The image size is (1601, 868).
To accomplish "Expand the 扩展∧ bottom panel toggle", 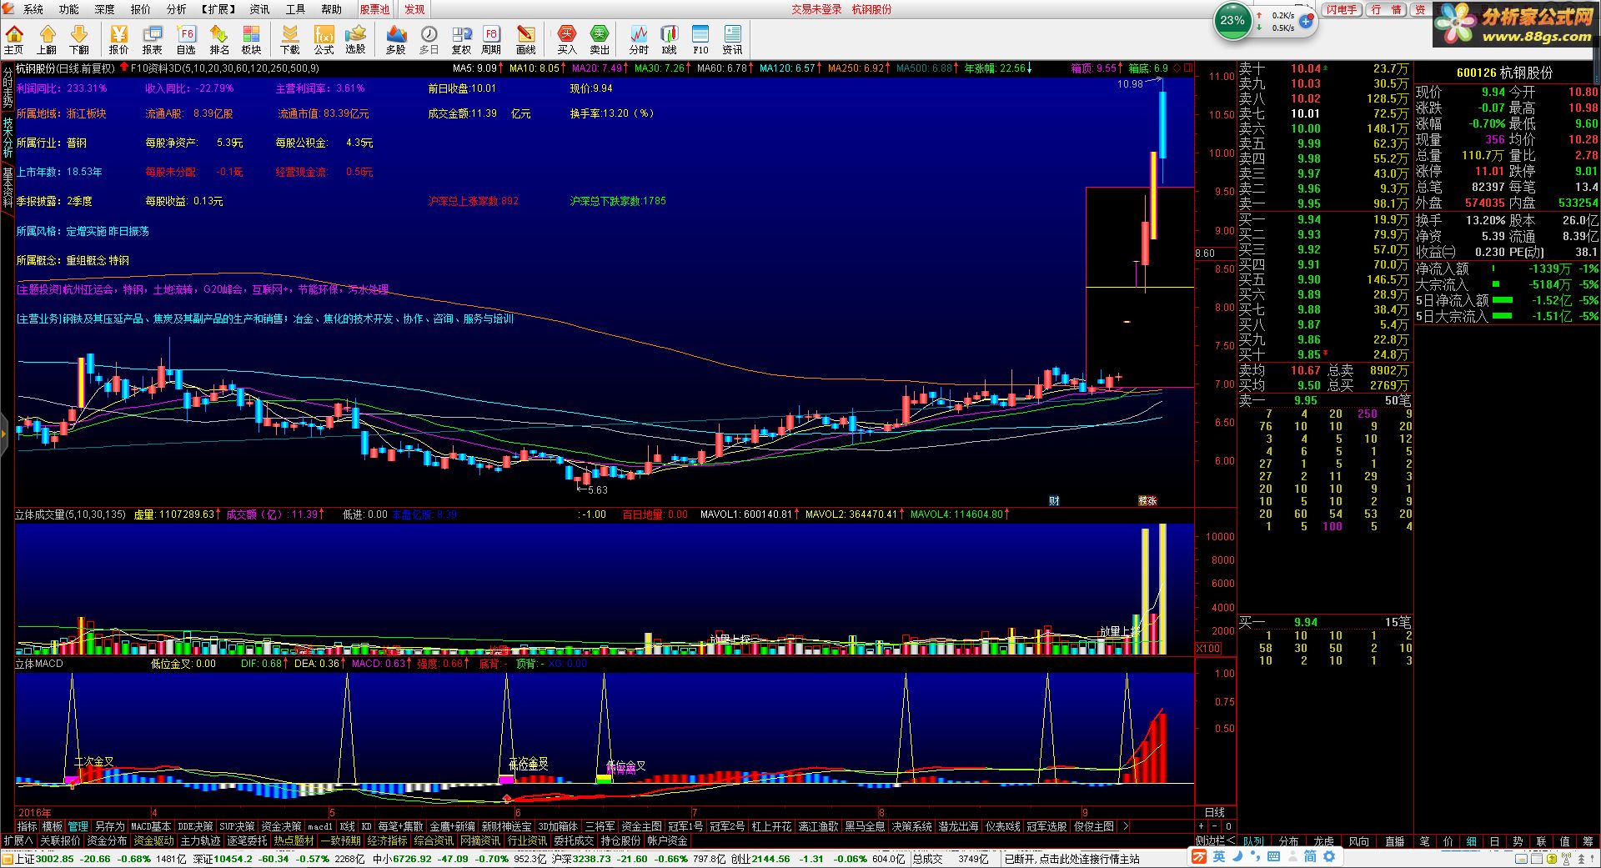I will (18, 840).
